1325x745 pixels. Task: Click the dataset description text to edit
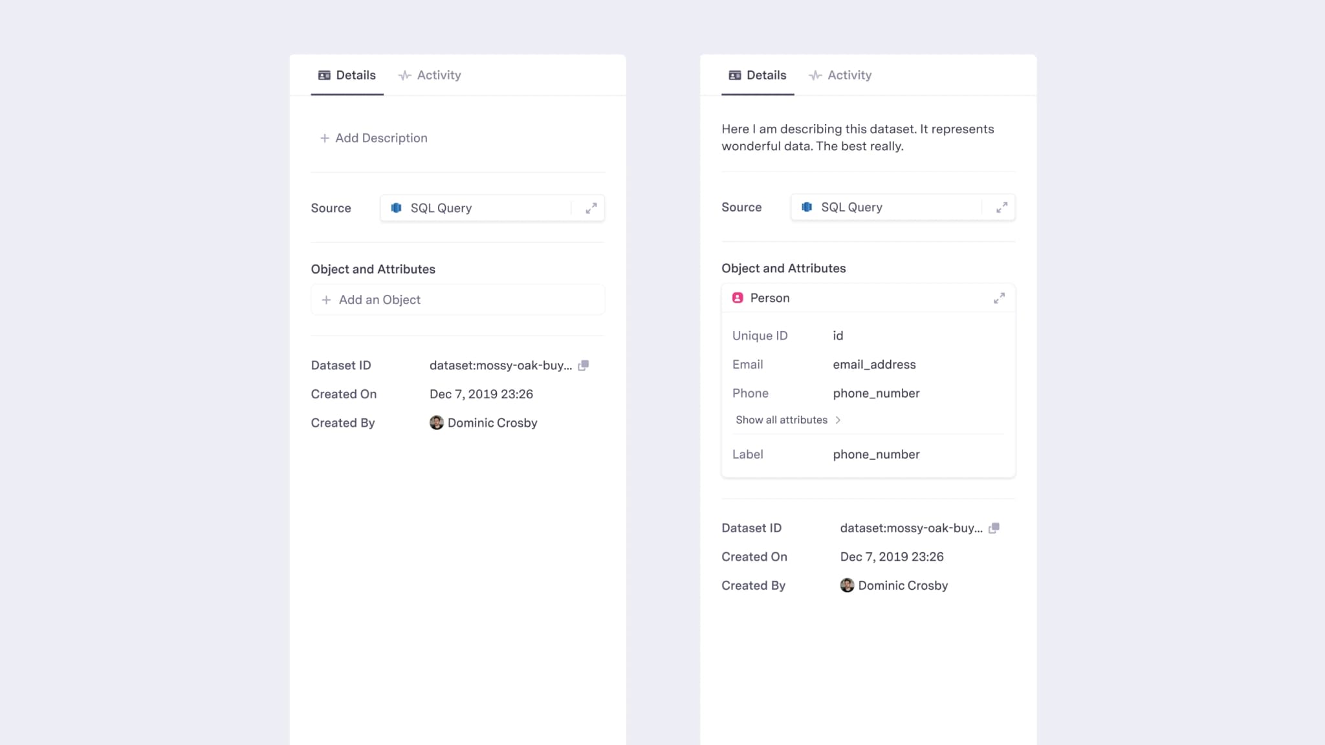(857, 138)
